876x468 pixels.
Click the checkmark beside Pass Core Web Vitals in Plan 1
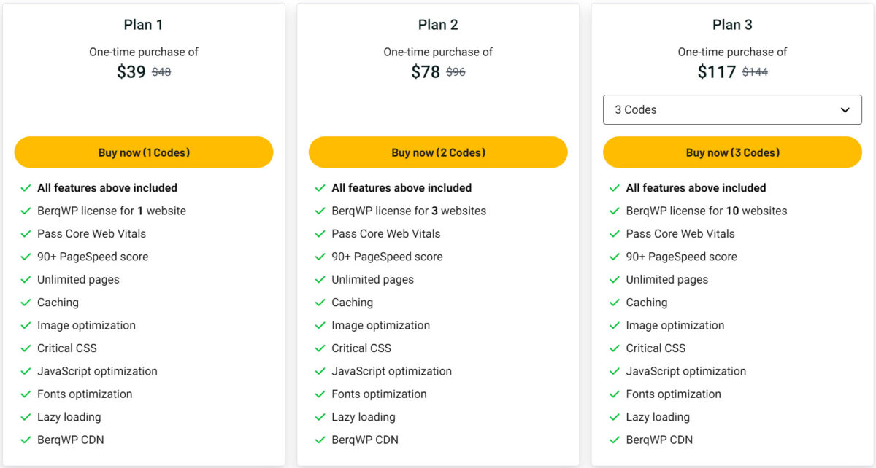pos(26,233)
